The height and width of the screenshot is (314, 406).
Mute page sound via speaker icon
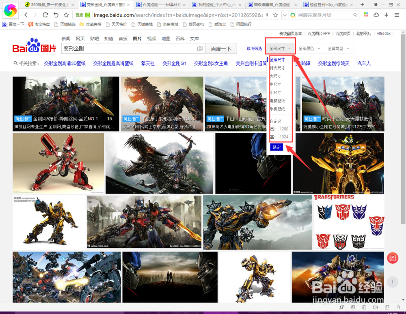pyautogui.click(x=376, y=307)
